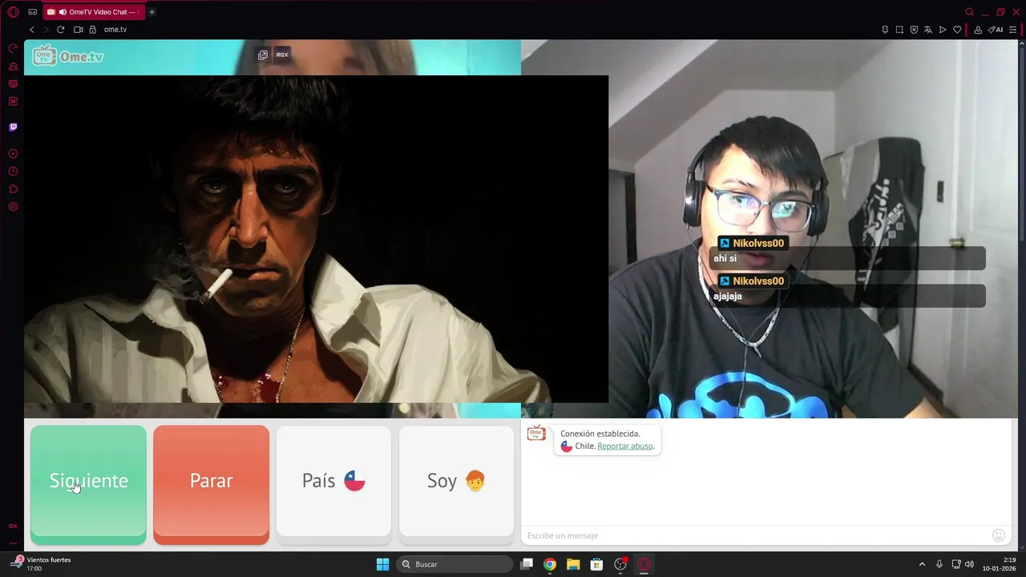This screenshot has width=1026, height=577.
Task: Pop out video with detach icon
Action: click(262, 54)
